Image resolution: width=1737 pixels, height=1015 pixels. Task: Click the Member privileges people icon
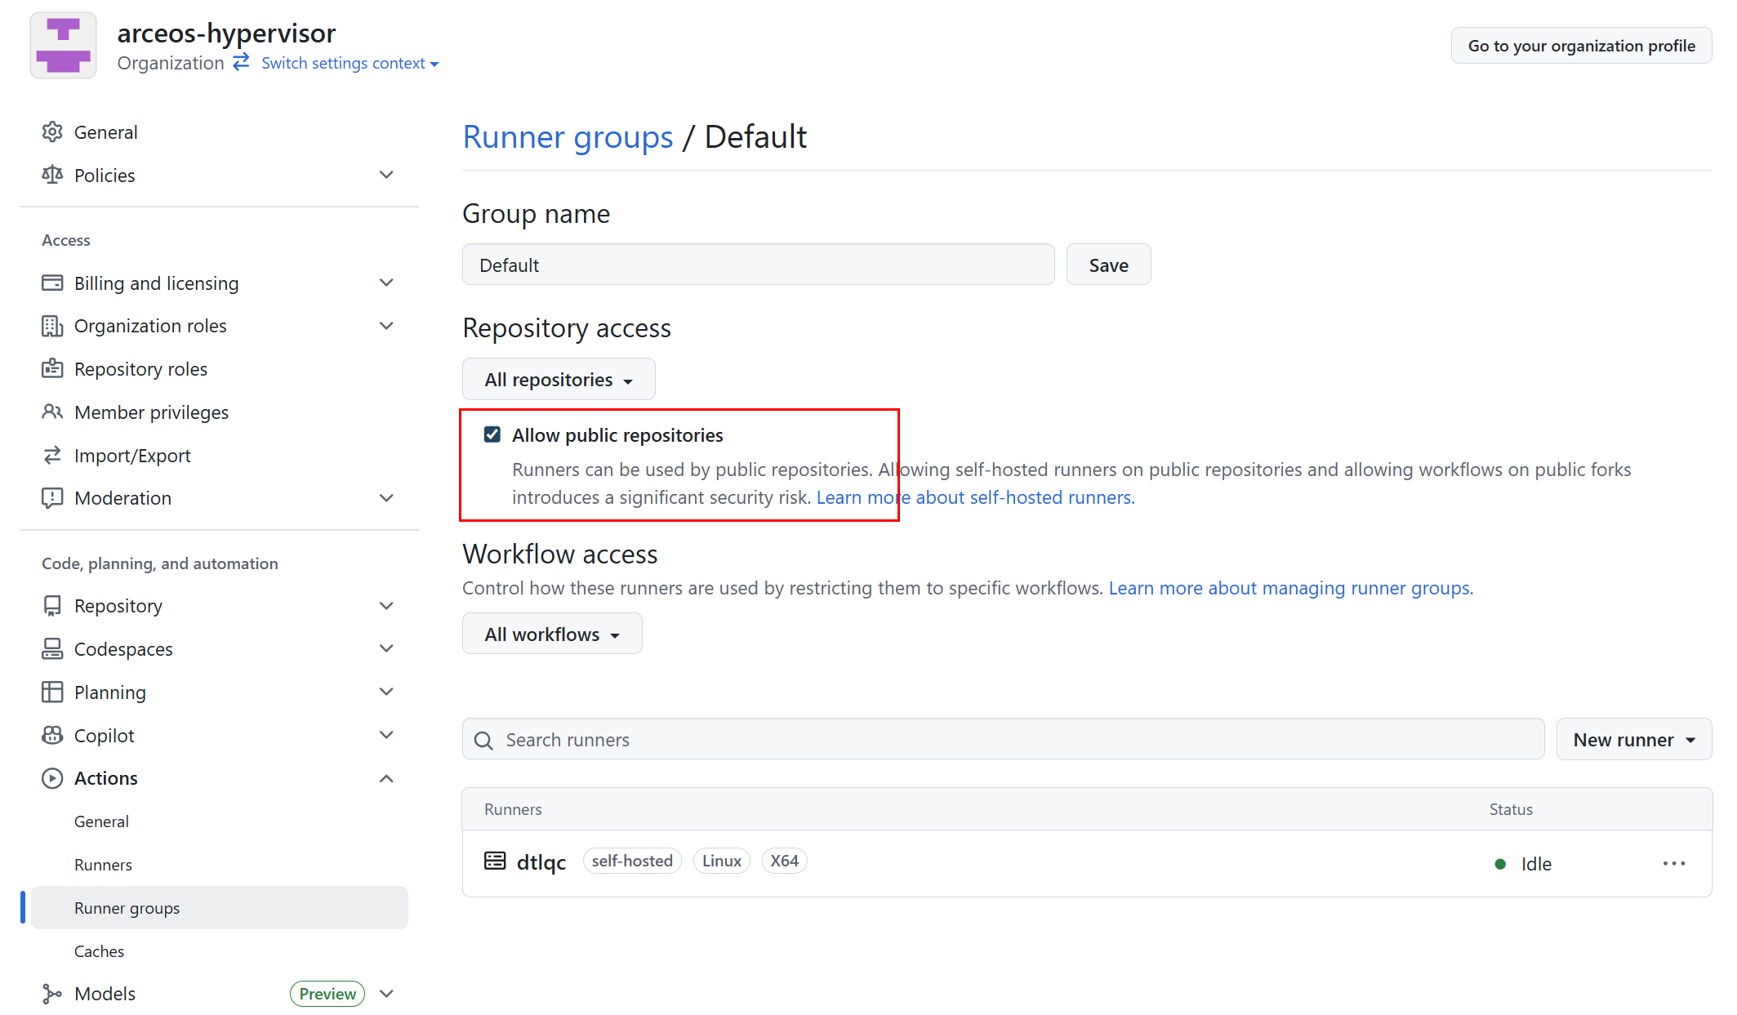[52, 412]
